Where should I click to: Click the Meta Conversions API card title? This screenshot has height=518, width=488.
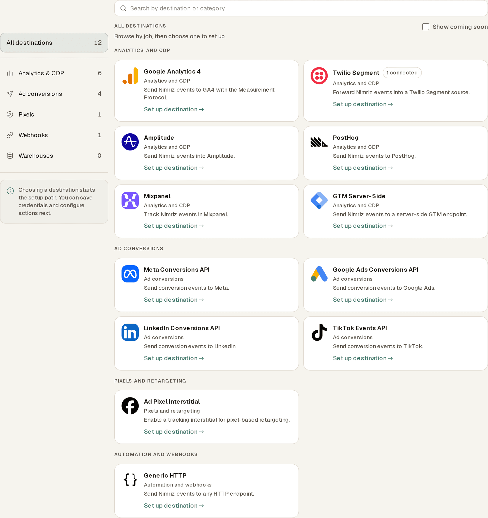pos(177,269)
